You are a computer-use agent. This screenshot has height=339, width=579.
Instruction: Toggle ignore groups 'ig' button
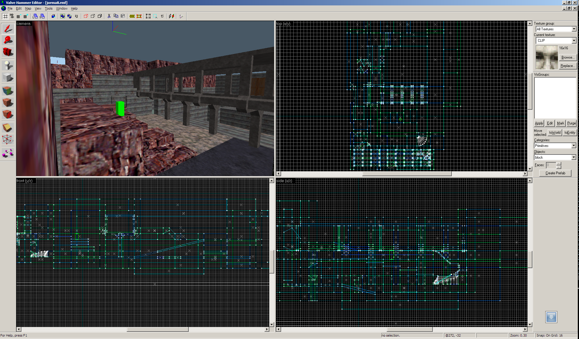click(76, 16)
